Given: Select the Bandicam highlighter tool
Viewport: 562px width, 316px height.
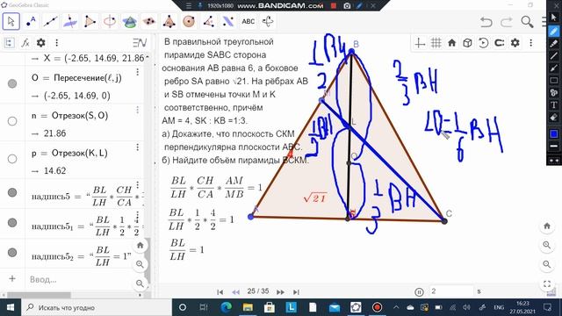Looking at the screenshot, I should pyautogui.click(x=554, y=43).
